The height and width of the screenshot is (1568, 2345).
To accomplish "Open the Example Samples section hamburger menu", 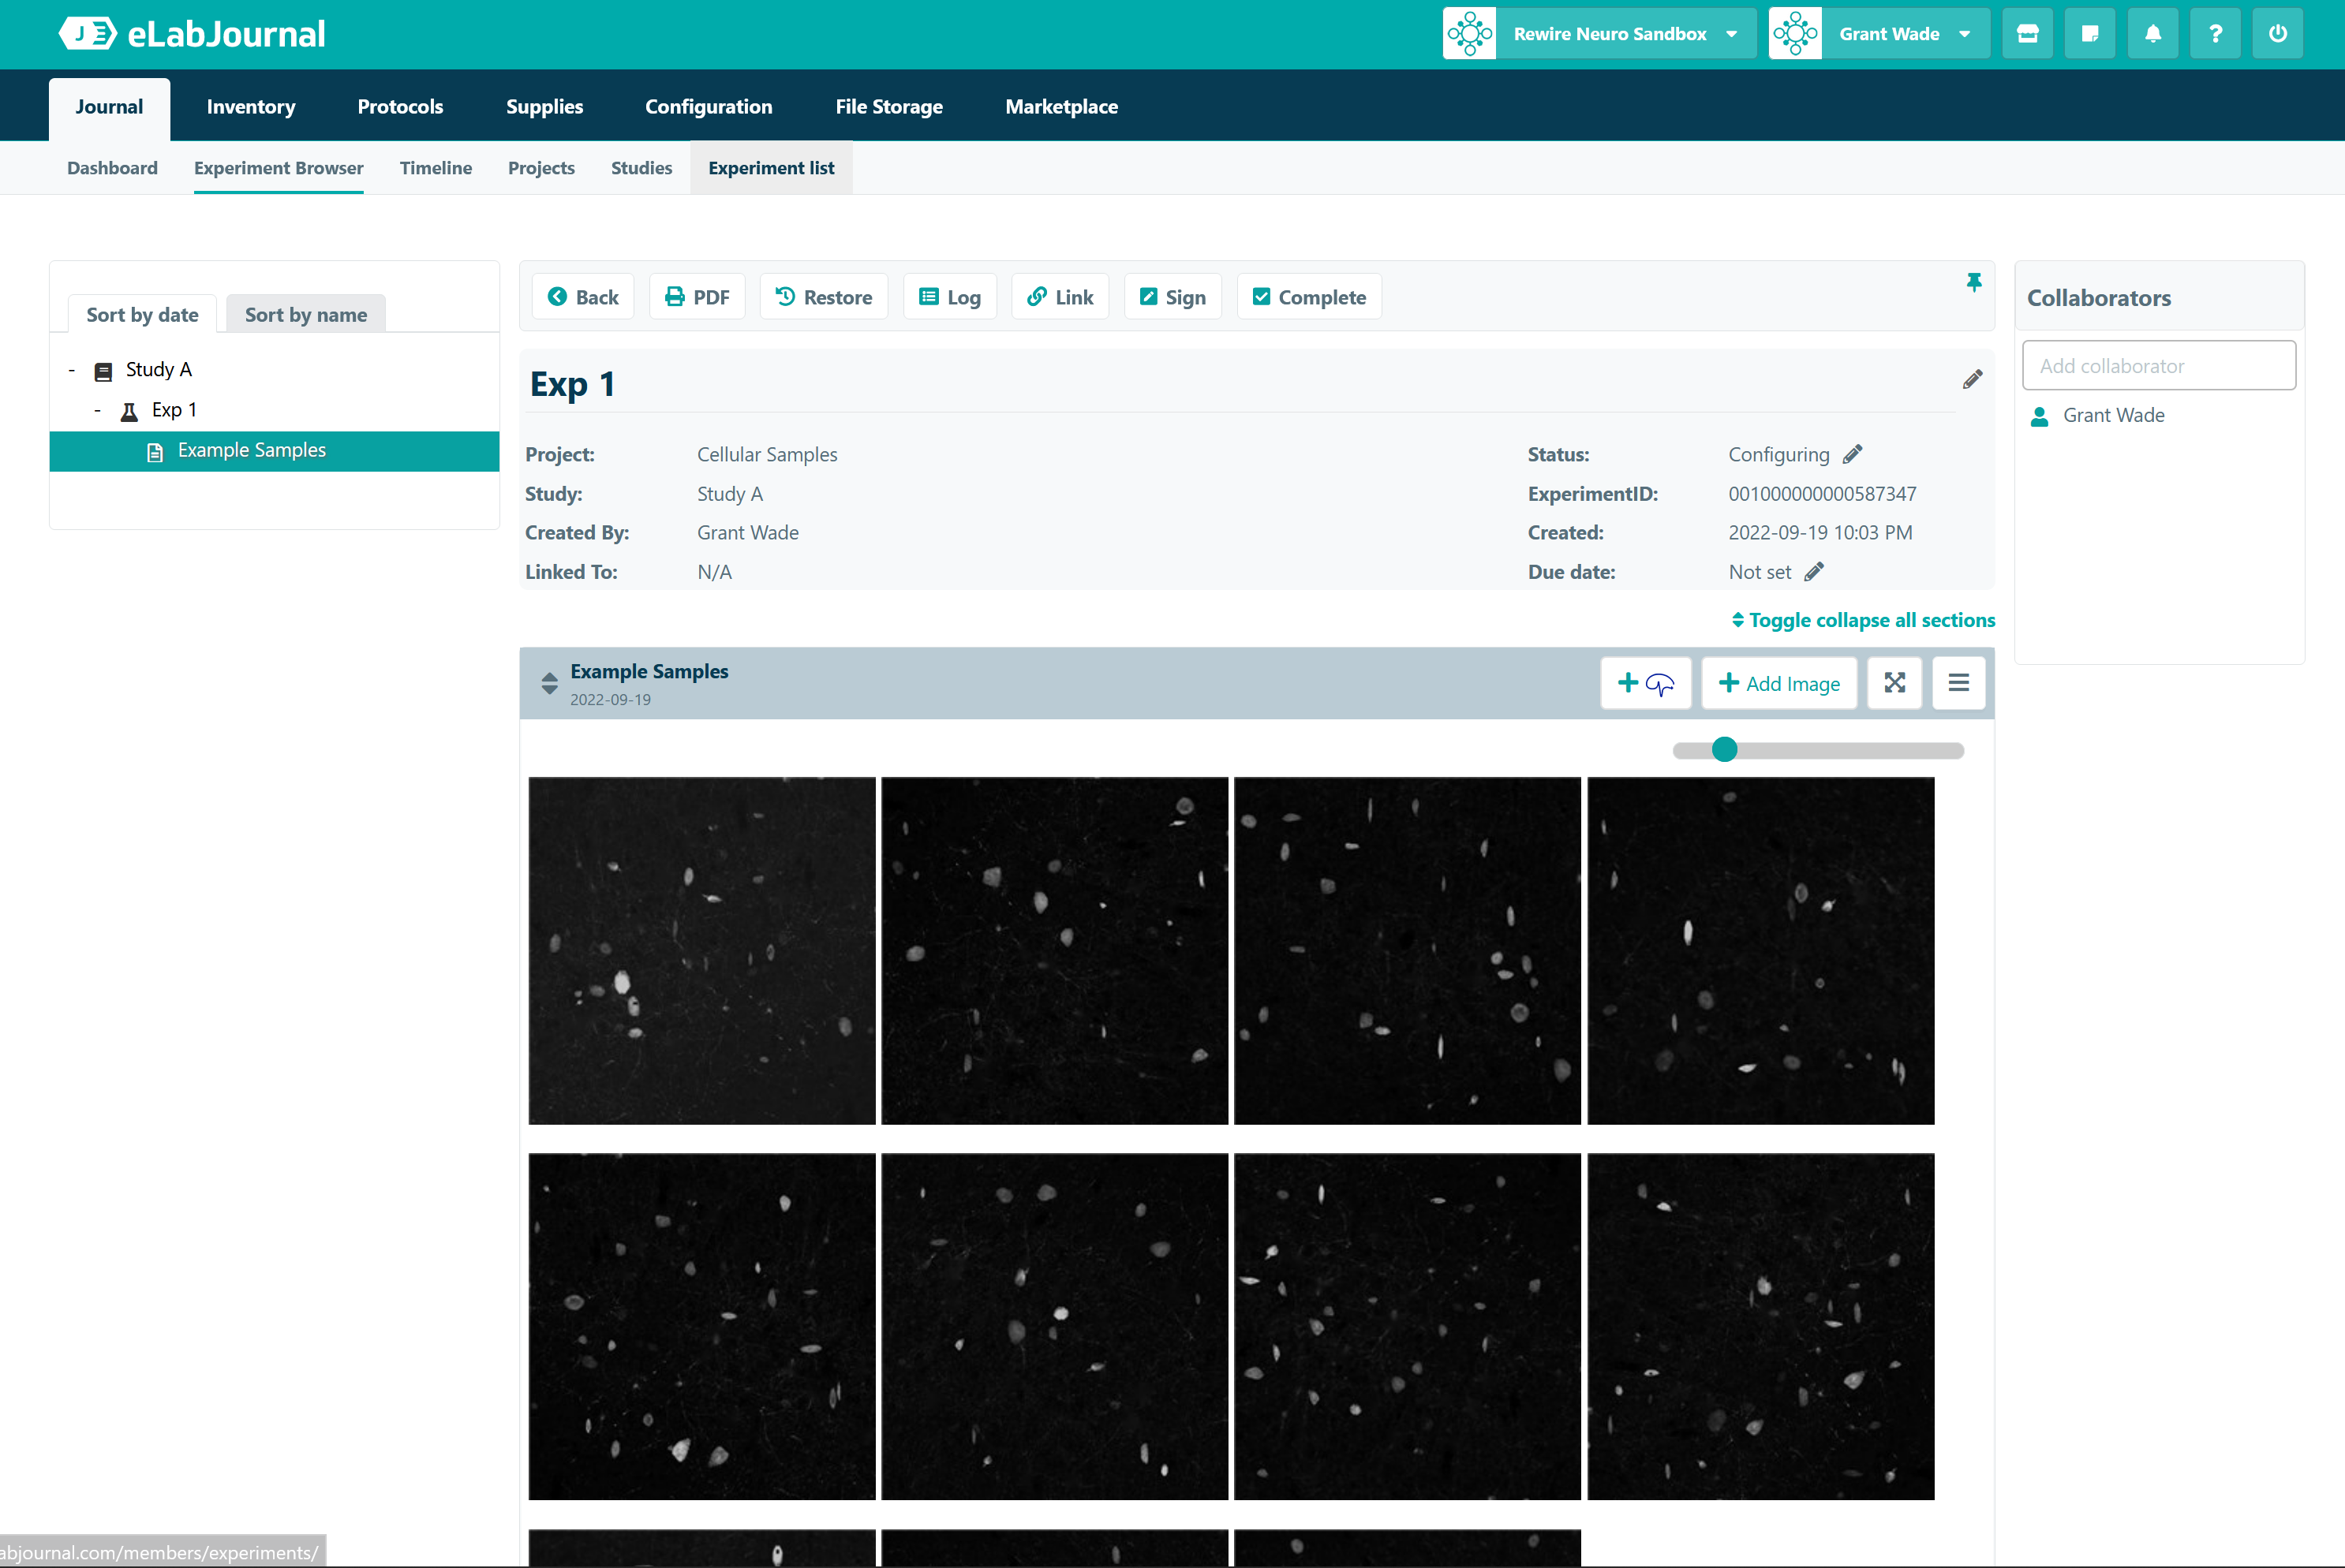I will coord(1959,683).
